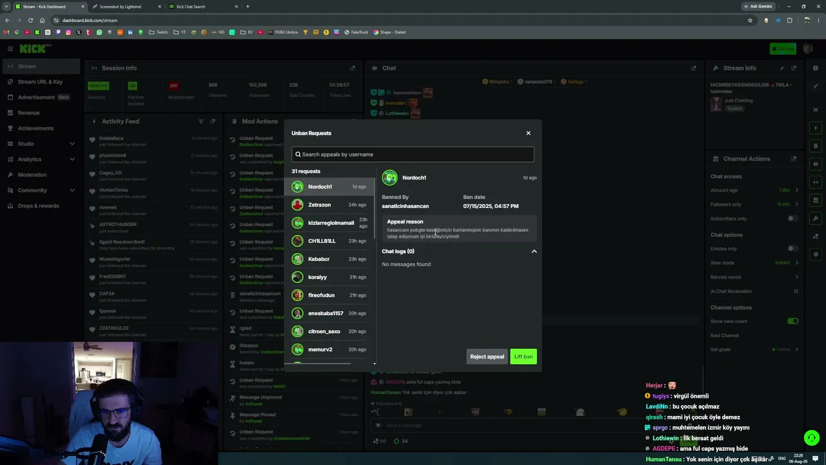Open the PUBG Umbra bookmark
This screenshot has width=826, height=465.
pos(283,32)
